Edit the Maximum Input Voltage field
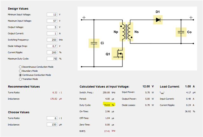 coord(52,21)
